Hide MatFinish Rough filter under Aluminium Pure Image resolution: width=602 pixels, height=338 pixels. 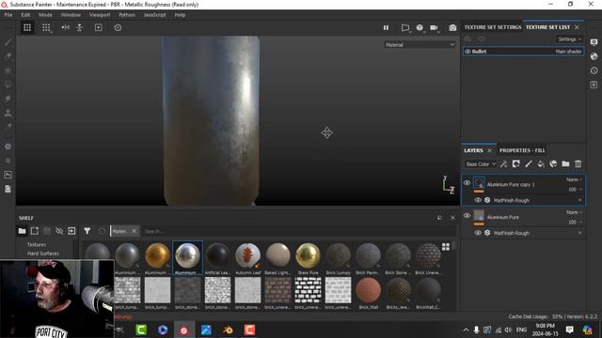coord(478,233)
